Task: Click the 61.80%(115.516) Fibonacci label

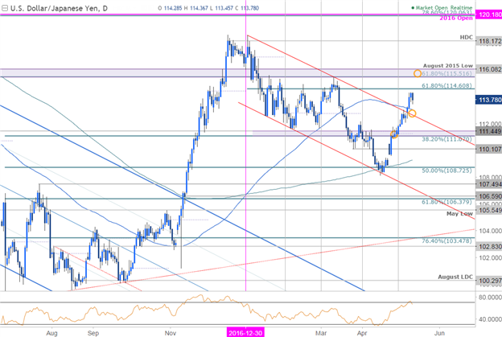Action: [x=446, y=74]
